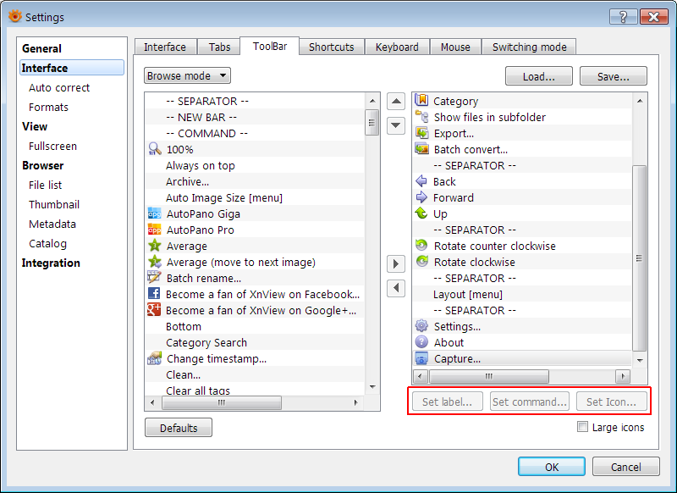Open the Keyboard tab

(x=397, y=47)
